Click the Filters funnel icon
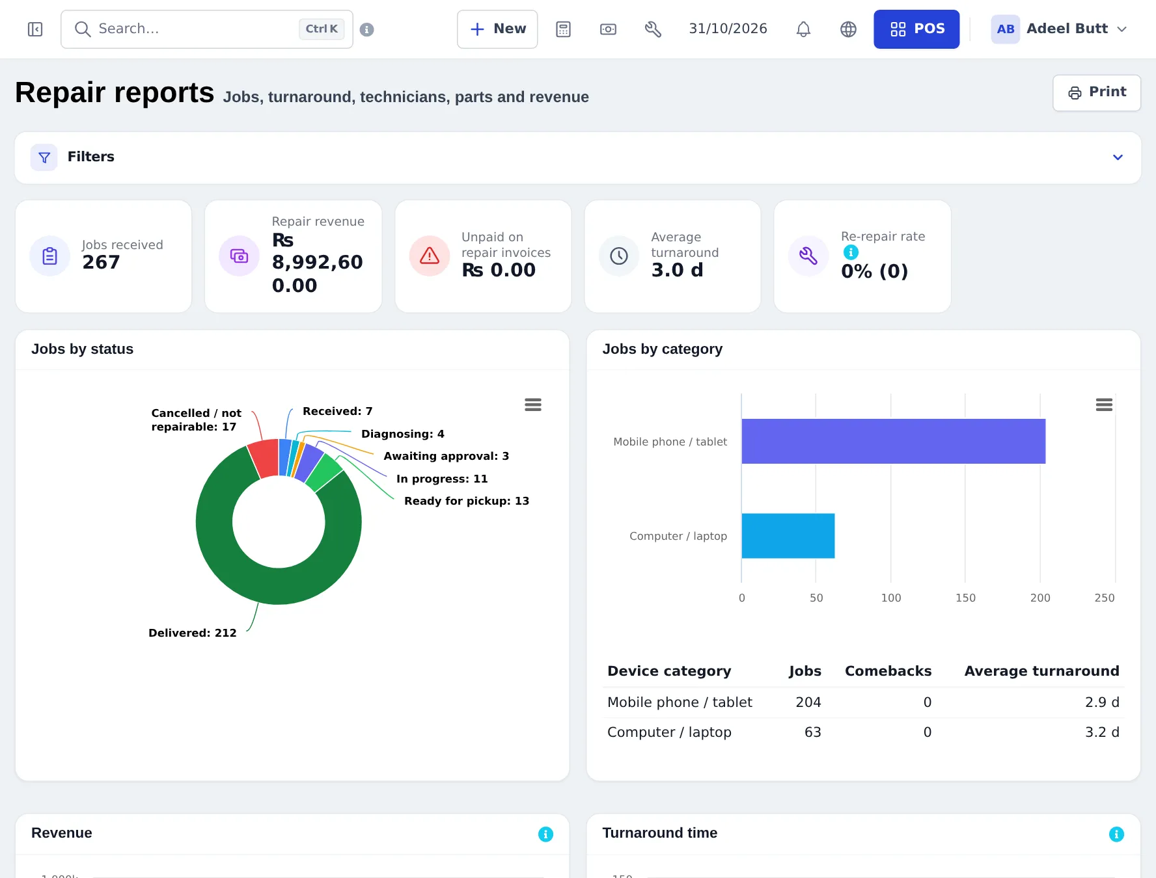The width and height of the screenshot is (1156, 878). 44,157
